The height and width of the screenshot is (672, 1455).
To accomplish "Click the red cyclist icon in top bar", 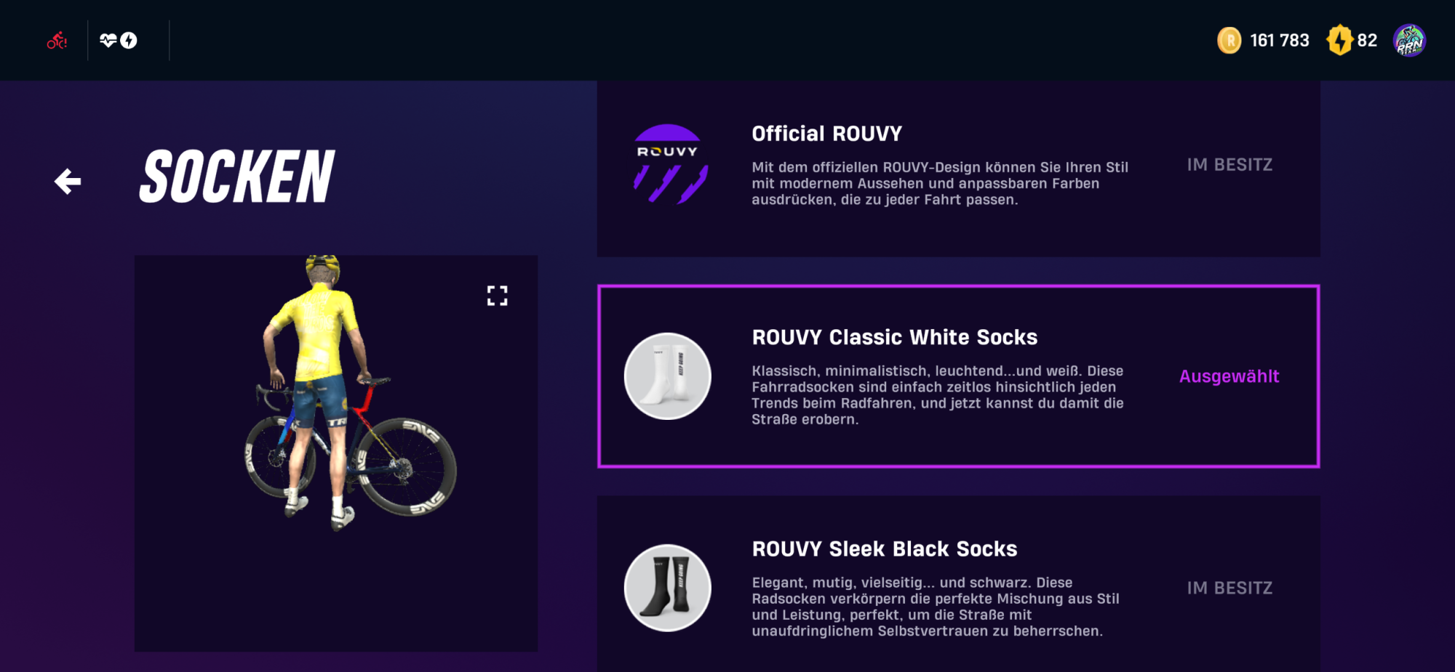I will [x=57, y=41].
